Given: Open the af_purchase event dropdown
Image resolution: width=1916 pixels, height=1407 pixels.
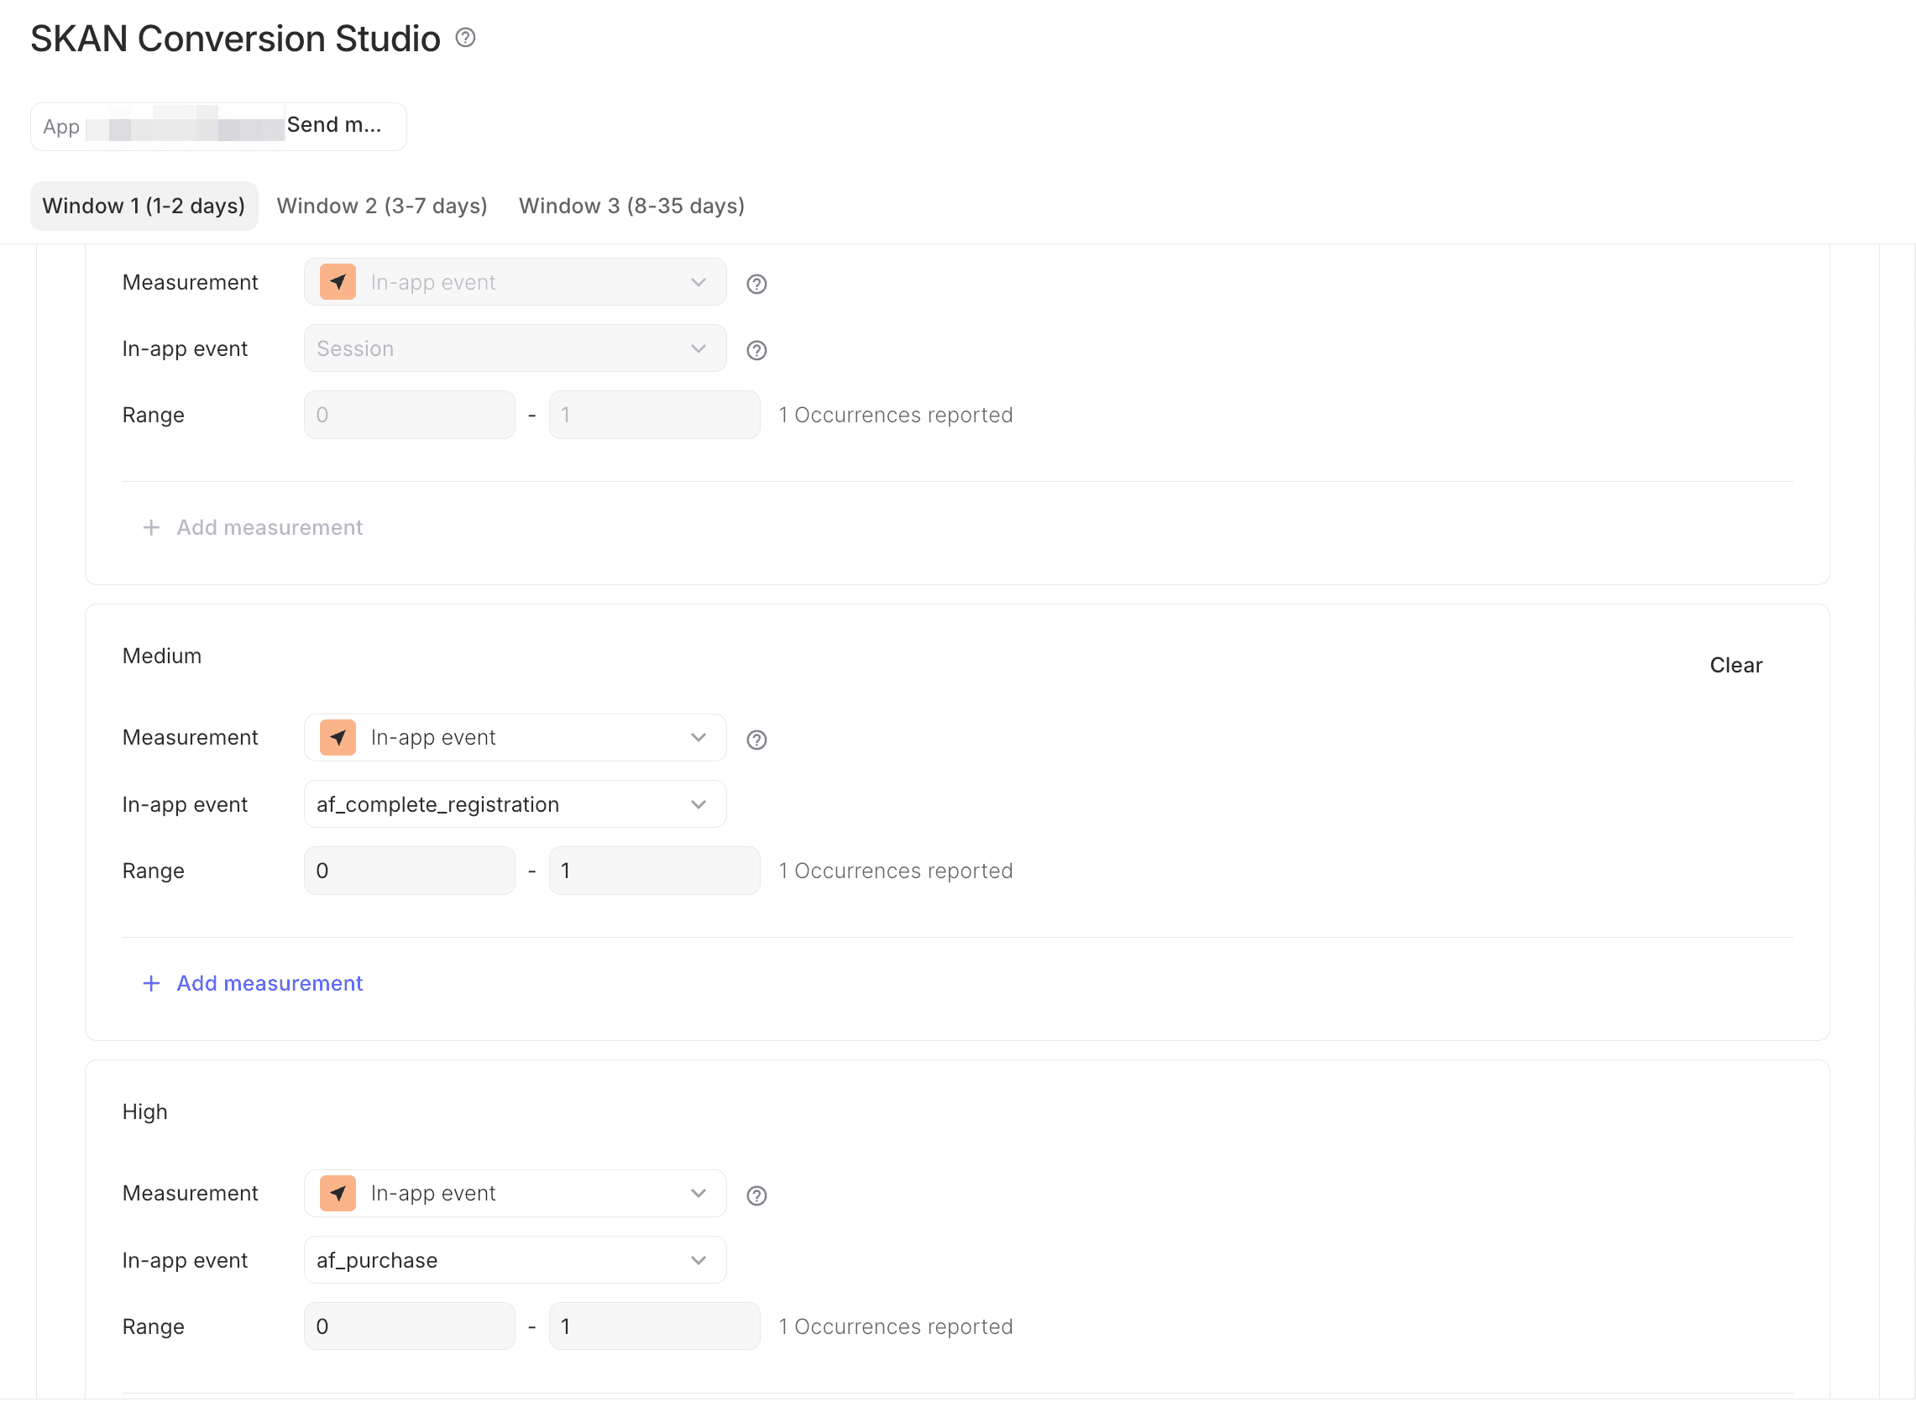Looking at the screenshot, I should [516, 1259].
